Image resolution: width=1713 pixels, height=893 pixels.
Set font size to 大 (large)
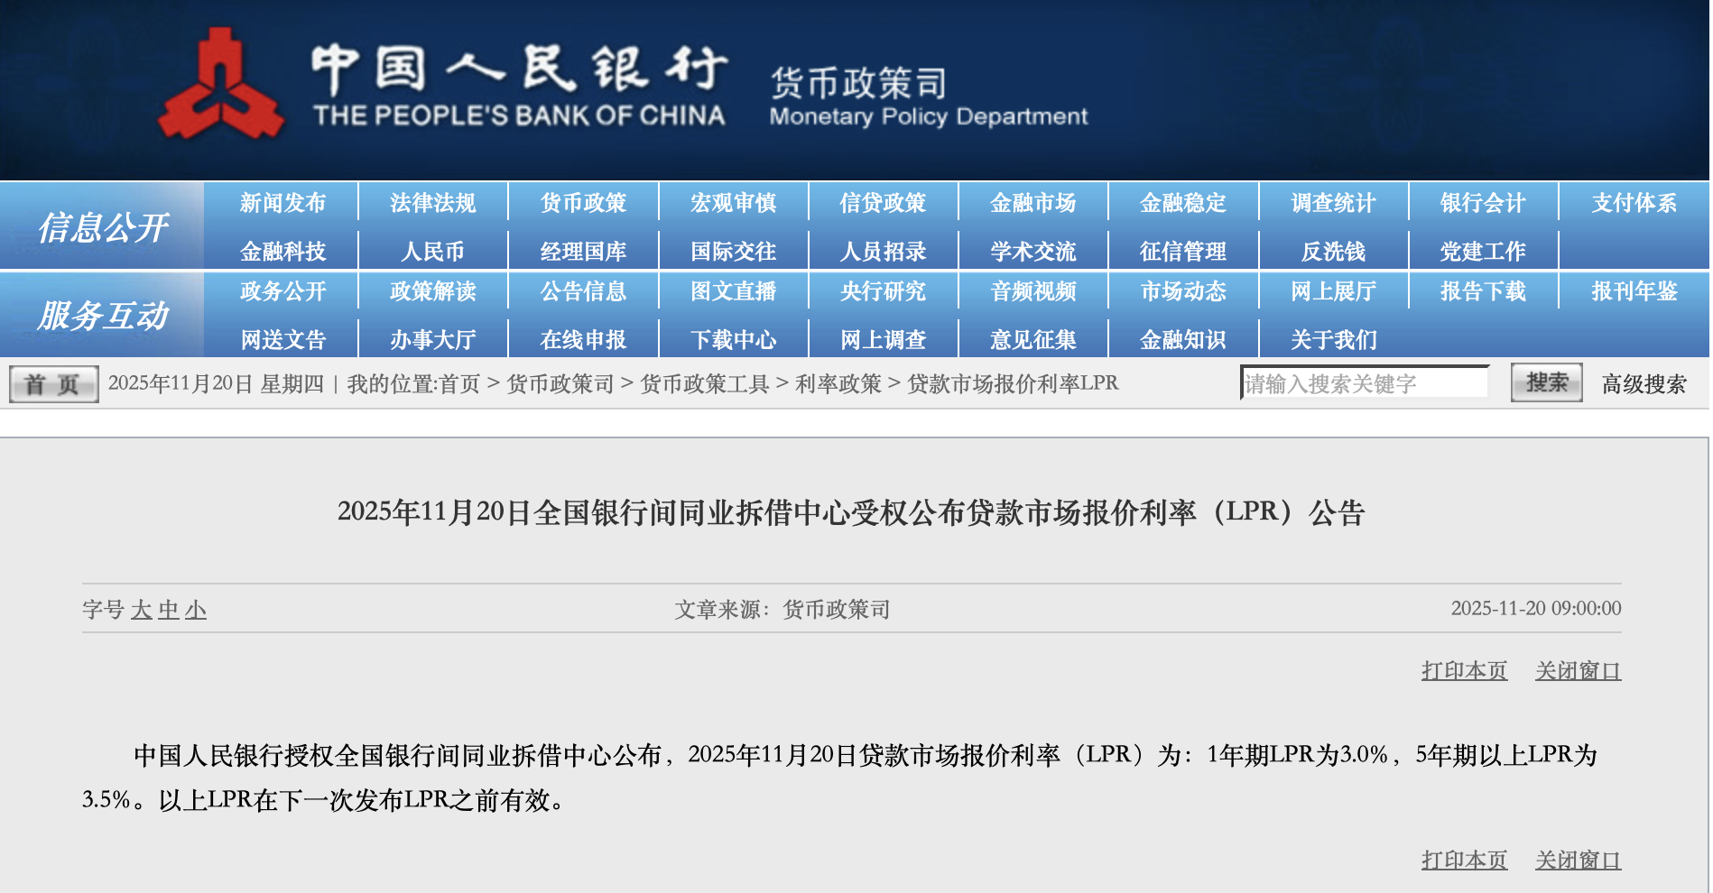[142, 610]
